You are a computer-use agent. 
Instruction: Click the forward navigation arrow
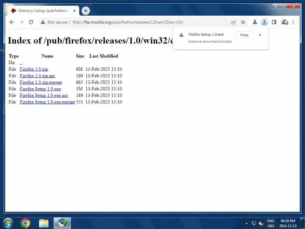pos(21,22)
